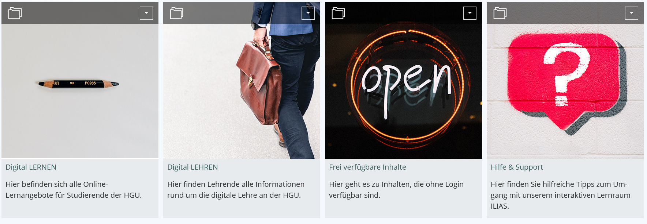Click folder icon on Digital LEHREN card
The height and width of the screenshot is (224, 647).
pos(177,13)
